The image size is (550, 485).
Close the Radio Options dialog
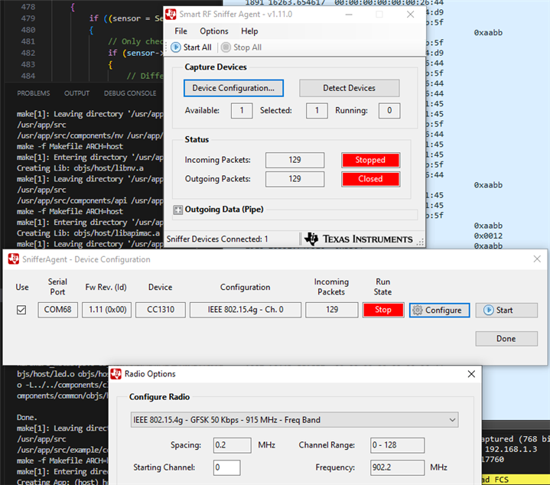tap(471, 374)
